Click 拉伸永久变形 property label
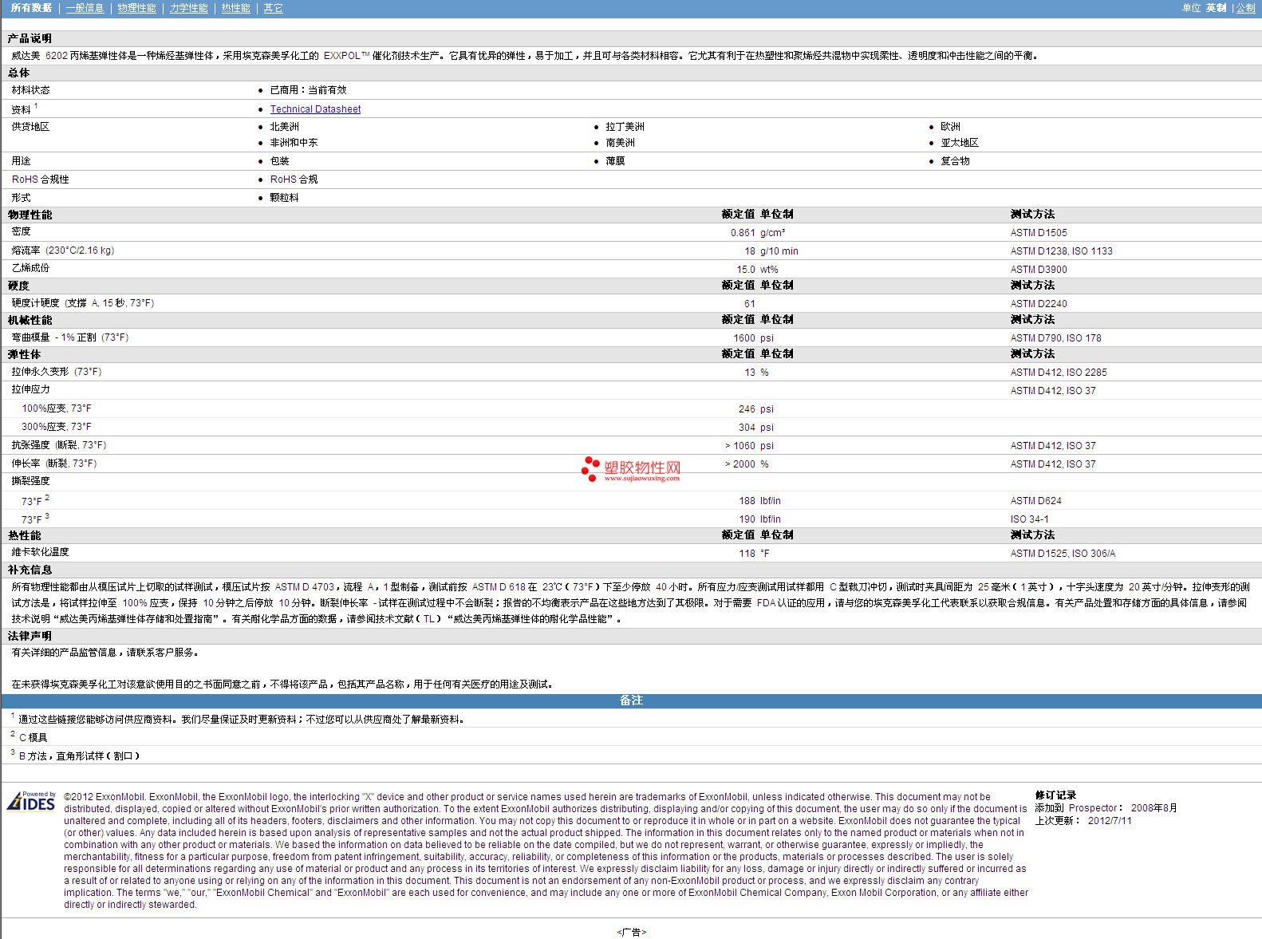Image resolution: width=1262 pixels, height=939 pixels. (40, 372)
